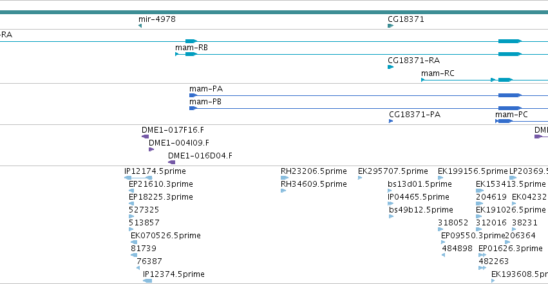Click the mam-PA protein label
The width and height of the screenshot is (548, 284).
[206, 88]
